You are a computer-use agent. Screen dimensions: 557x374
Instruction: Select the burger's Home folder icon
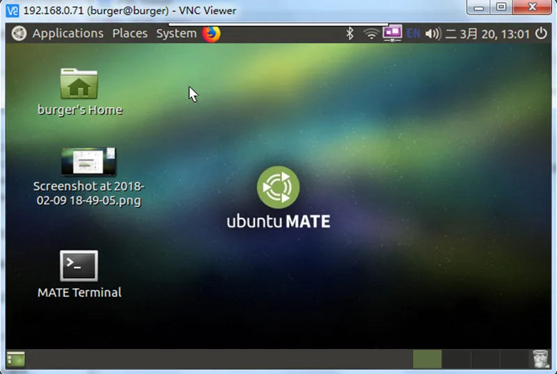(x=79, y=84)
